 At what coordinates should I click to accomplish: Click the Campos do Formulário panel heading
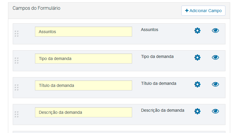[36, 8]
